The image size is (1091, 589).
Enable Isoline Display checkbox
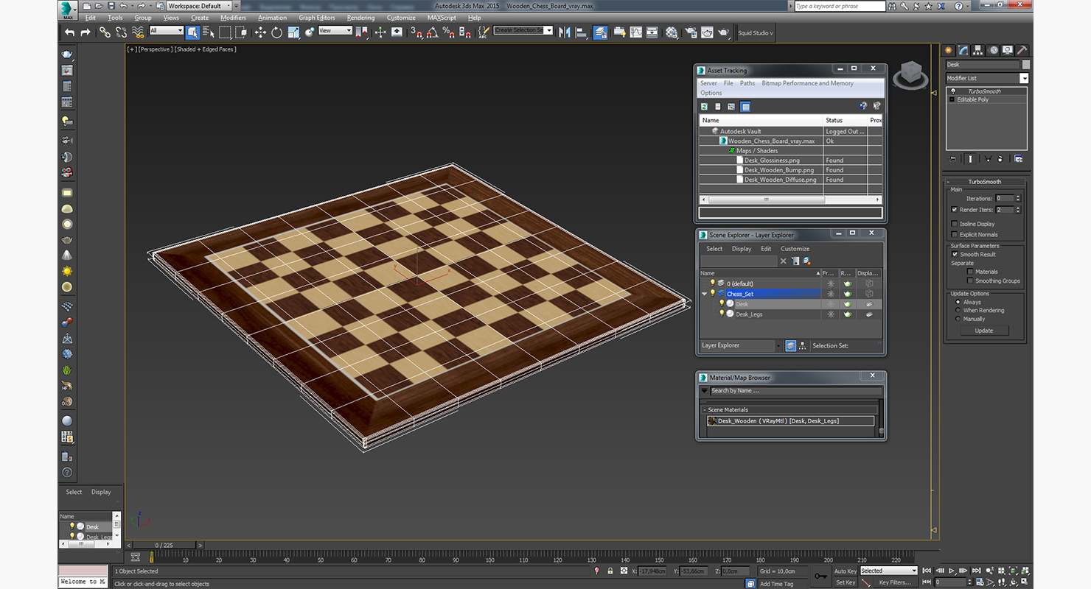(955, 224)
